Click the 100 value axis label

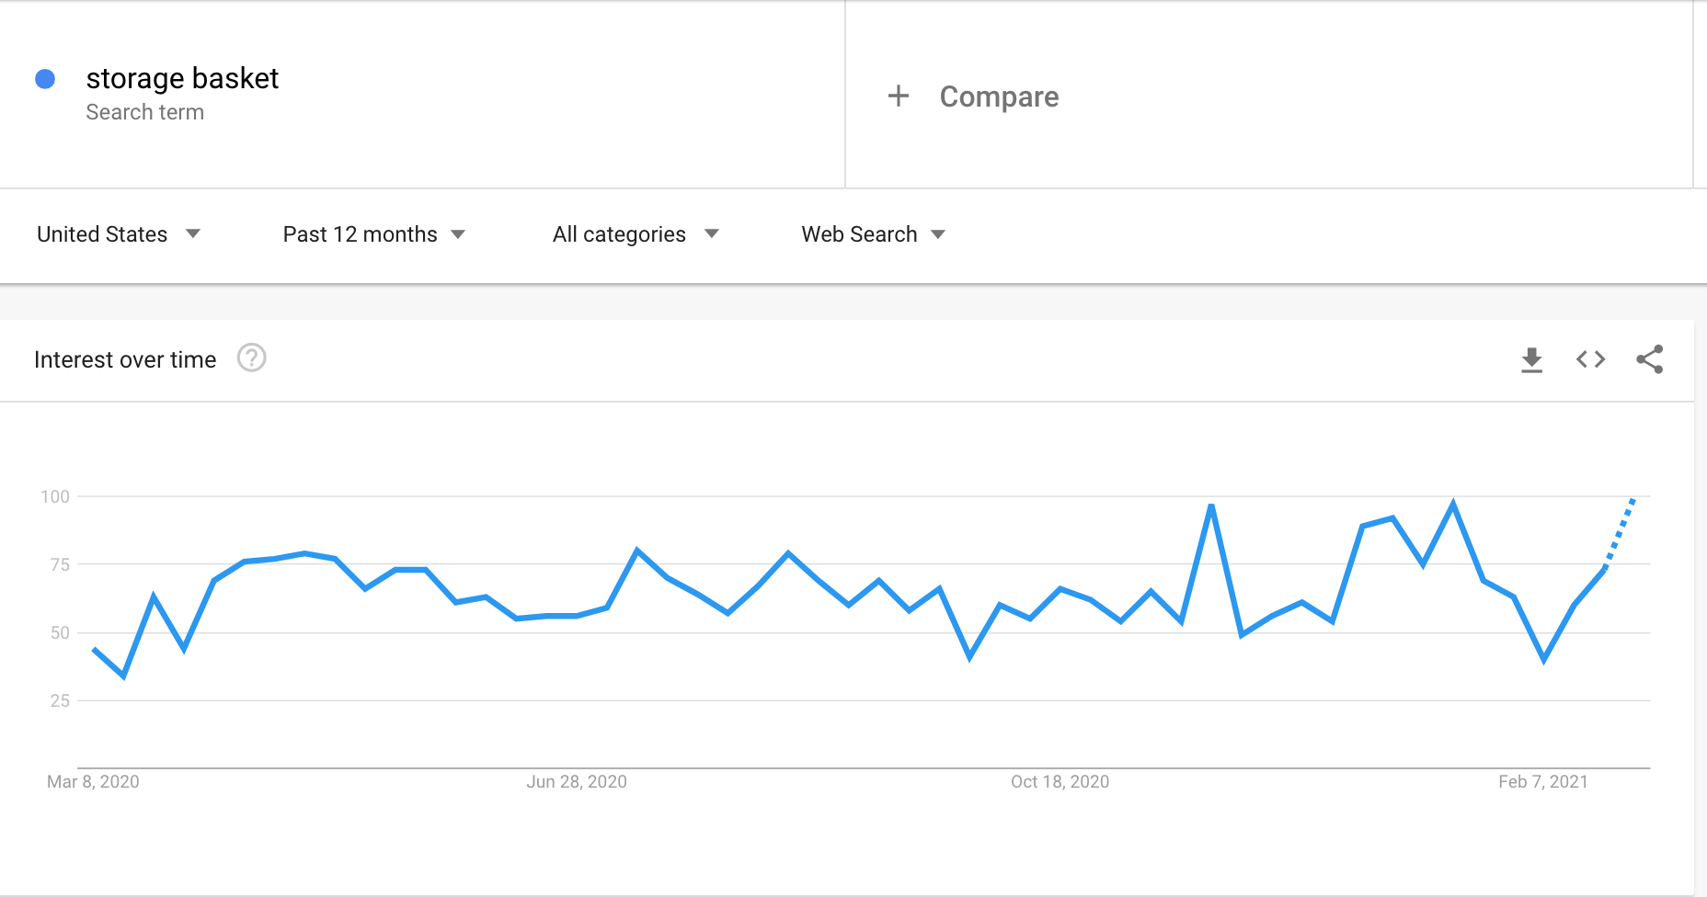point(55,496)
